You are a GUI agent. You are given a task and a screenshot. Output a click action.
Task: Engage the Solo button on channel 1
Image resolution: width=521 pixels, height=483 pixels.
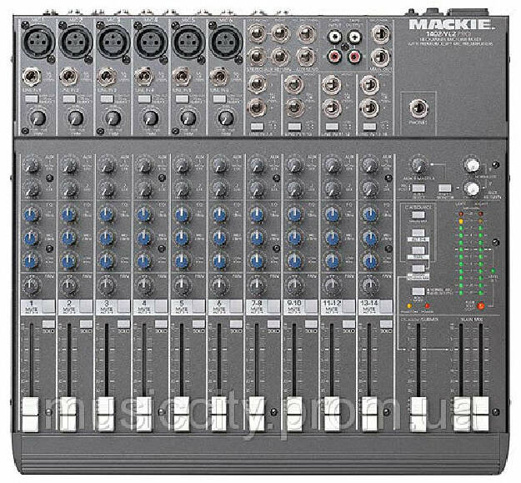click(x=48, y=325)
